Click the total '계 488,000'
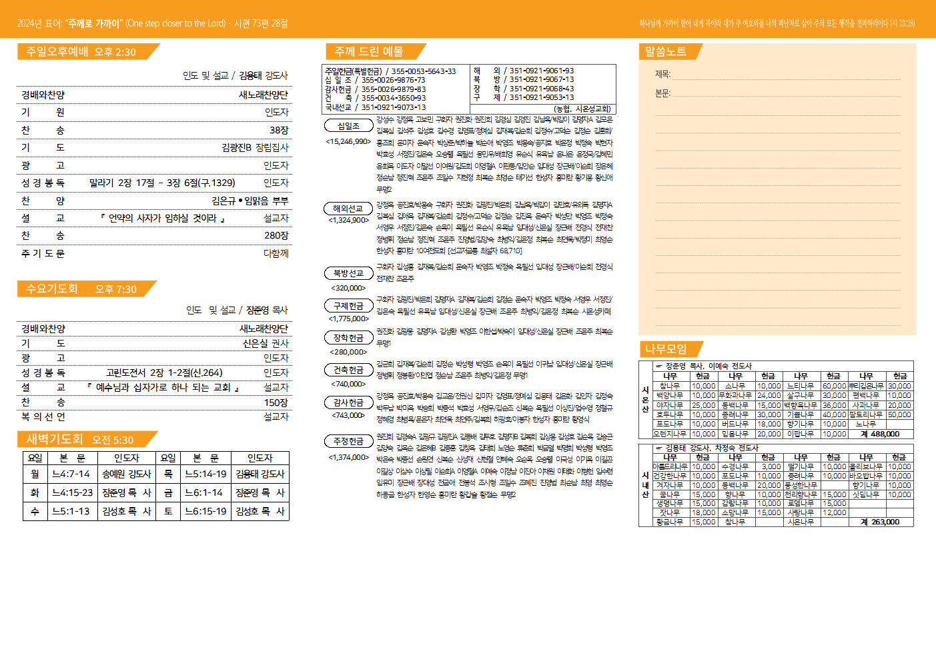This screenshot has width=936, height=661. (881, 434)
